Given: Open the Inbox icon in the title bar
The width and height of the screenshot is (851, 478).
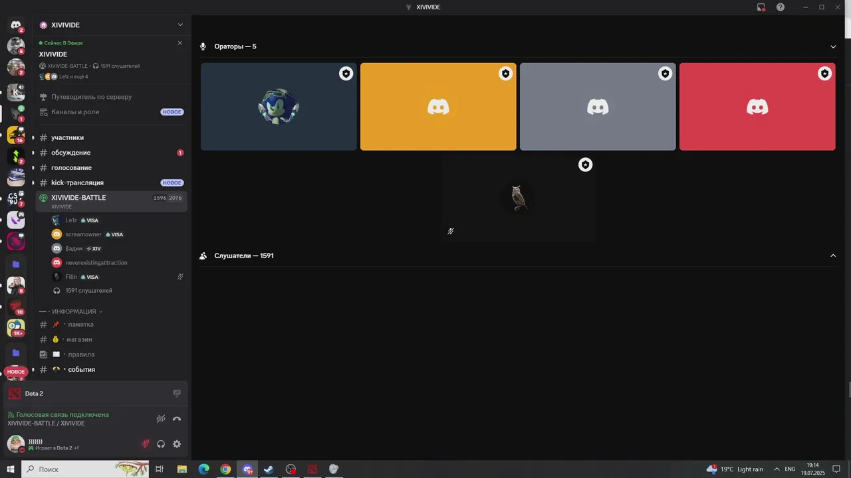Looking at the screenshot, I should [x=761, y=7].
